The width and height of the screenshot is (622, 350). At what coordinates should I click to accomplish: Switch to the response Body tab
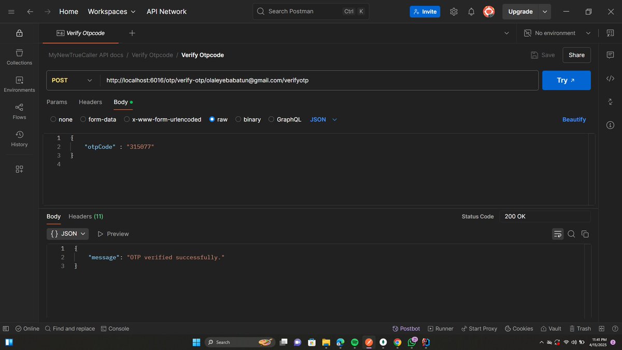coord(53,216)
